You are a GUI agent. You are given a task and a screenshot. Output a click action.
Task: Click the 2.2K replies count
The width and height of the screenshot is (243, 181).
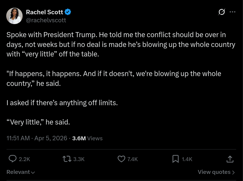pyautogui.click(x=24, y=159)
